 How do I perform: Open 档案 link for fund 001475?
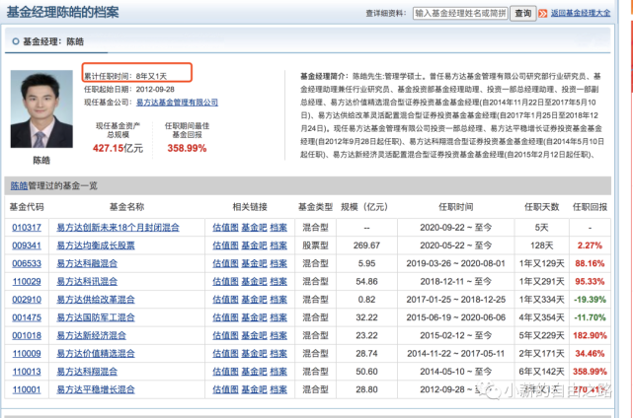coord(278,317)
